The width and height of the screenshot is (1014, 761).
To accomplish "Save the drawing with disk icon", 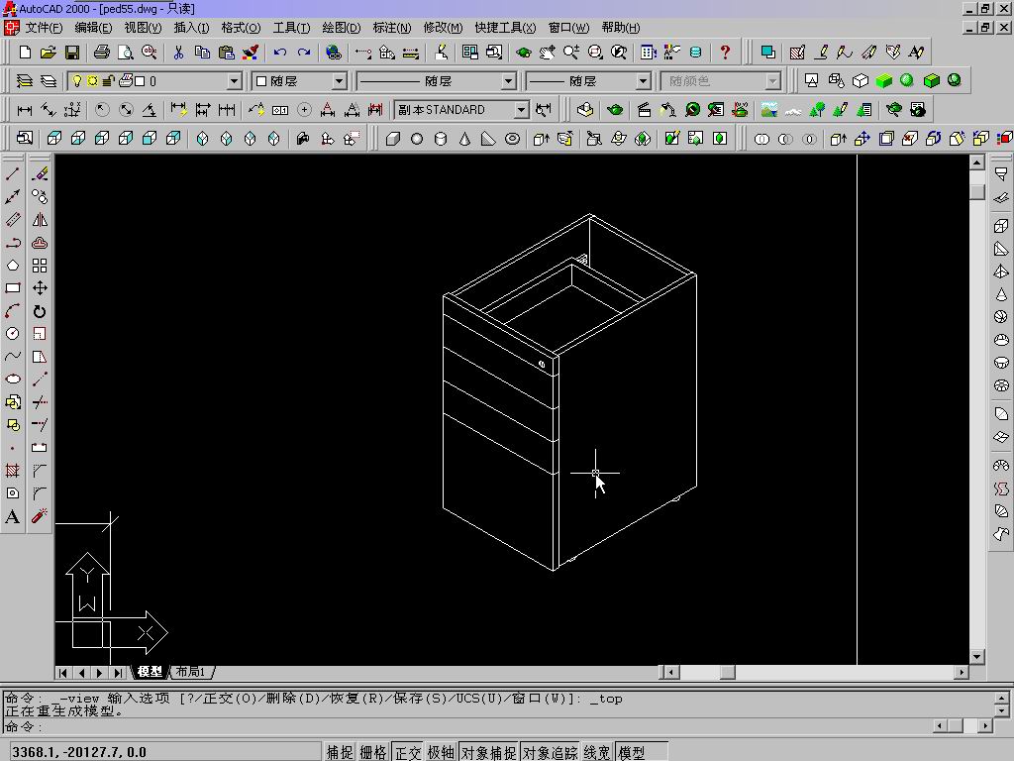I will coord(71,53).
